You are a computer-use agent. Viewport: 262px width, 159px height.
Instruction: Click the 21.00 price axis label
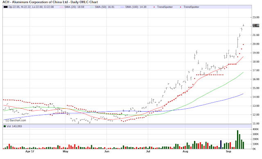(256, 35)
